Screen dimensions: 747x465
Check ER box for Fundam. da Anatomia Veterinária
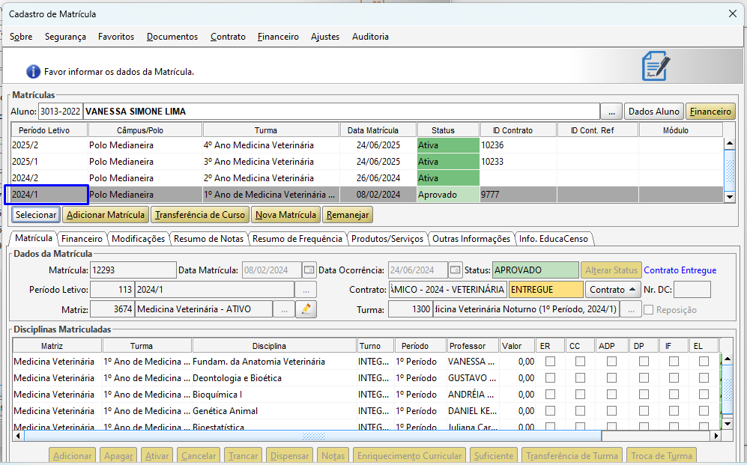pyautogui.click(x=550, y=362)
